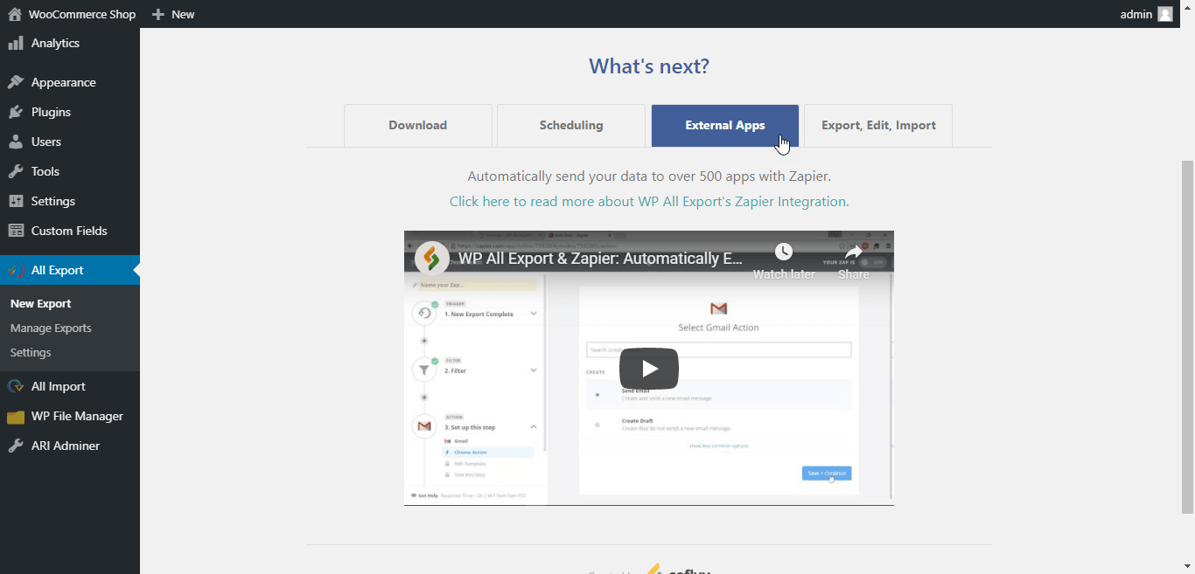The height and width of the screenshot is (574, 1195).
Task: Switch to the Download tab
Action: tap(418, 126)
